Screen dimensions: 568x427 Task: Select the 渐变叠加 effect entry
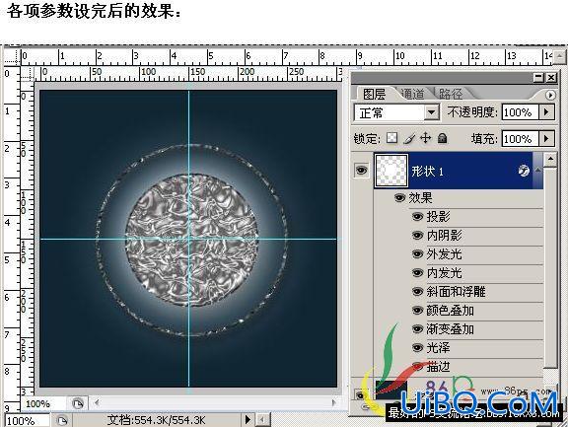click(x=451, y=328)
